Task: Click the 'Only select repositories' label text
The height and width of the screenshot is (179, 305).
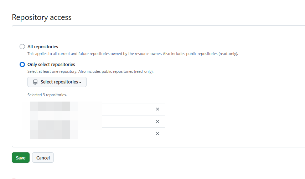Action: [x=51, y=65]
